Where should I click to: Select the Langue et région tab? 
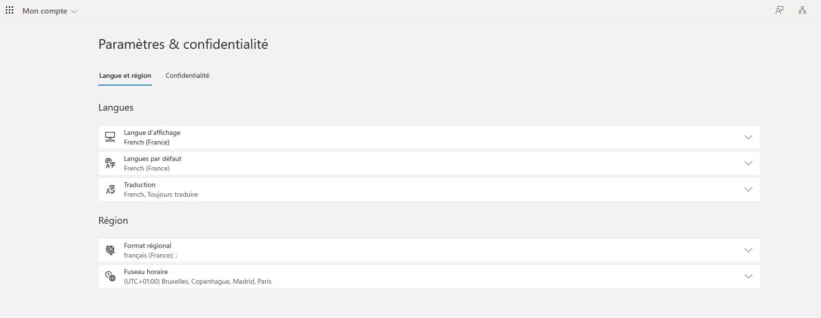tap(125, 75)
